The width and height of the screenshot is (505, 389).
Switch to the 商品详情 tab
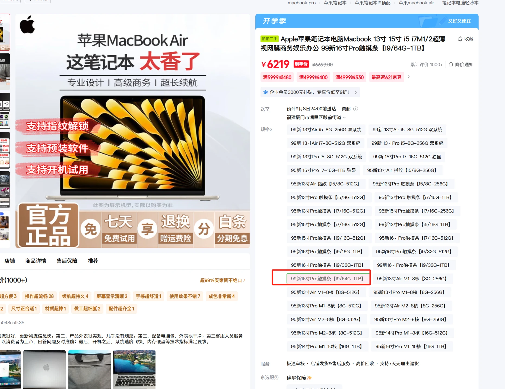tap(36, 261)
